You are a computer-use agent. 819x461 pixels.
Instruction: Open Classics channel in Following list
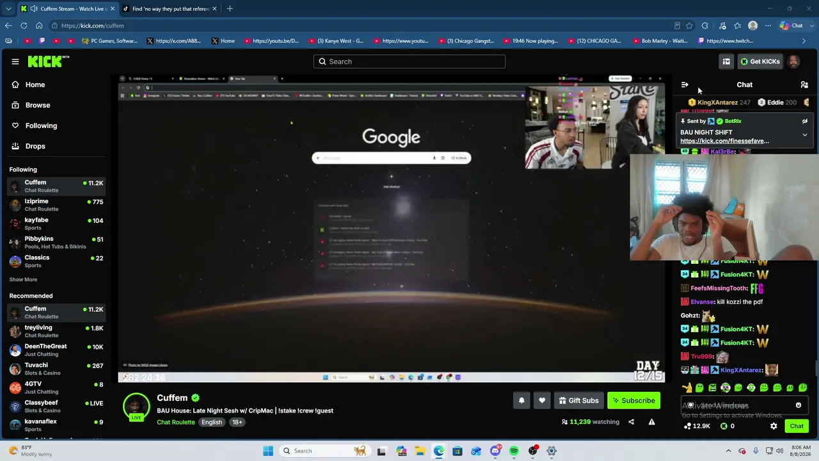[x=56, y=261]
